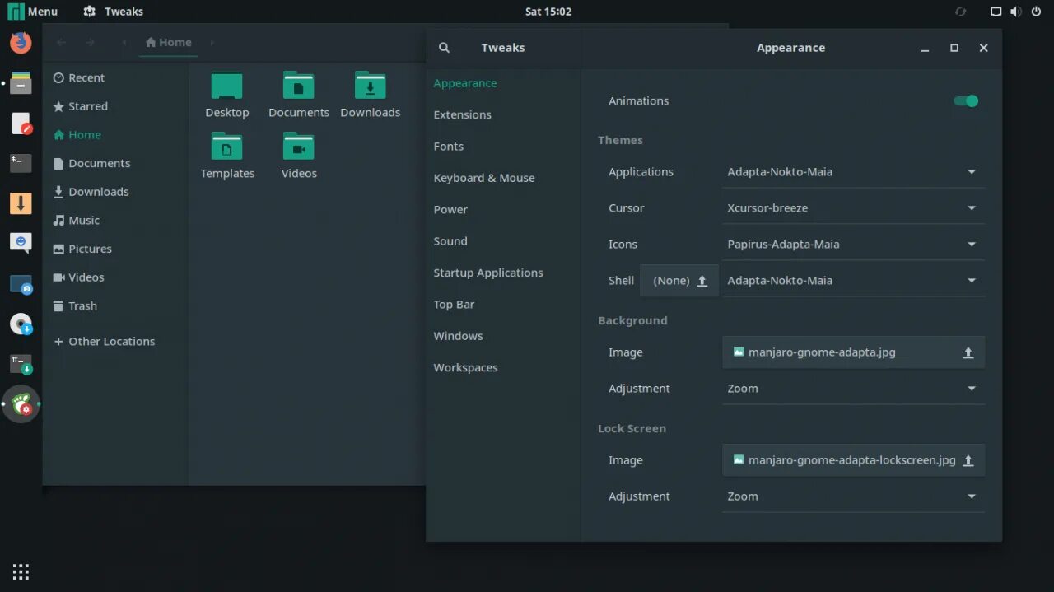Viewport: 1054px width, 592px height.
Task: Select Recent in Files sidebar
Action: (x=115, y=78)
